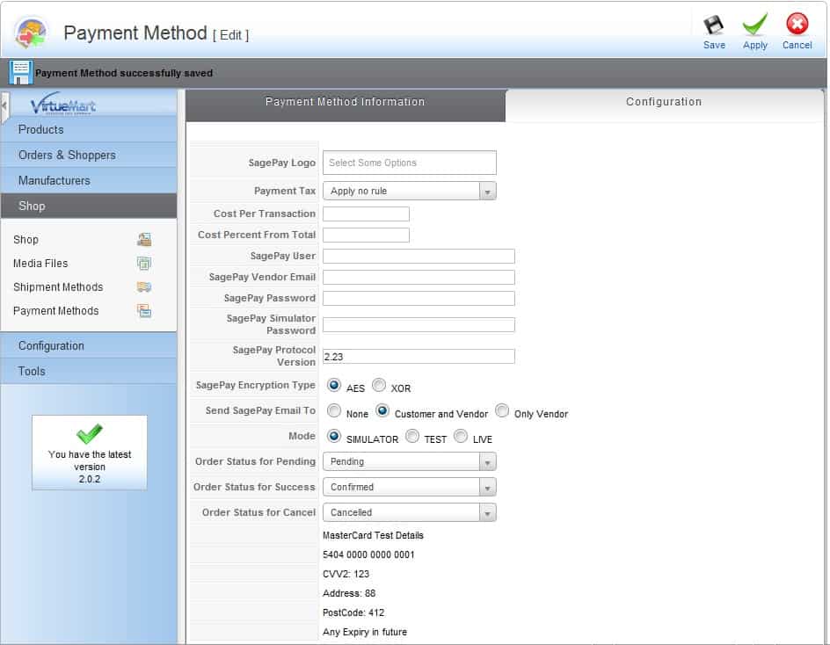Open Order Status for Success dropdown
Screen dimensions: 830x645
[x=410, y=487]
